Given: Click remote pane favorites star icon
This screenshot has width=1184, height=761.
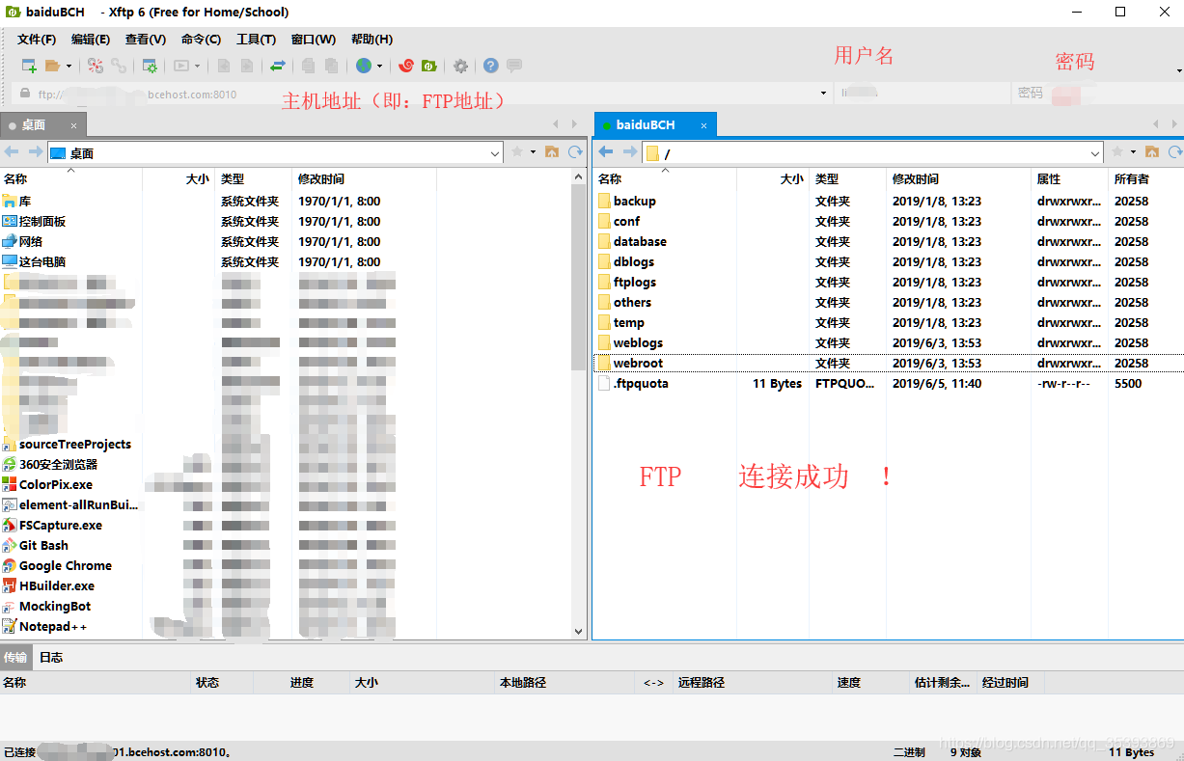Looking at the screenshot, I should point(1117,152).
